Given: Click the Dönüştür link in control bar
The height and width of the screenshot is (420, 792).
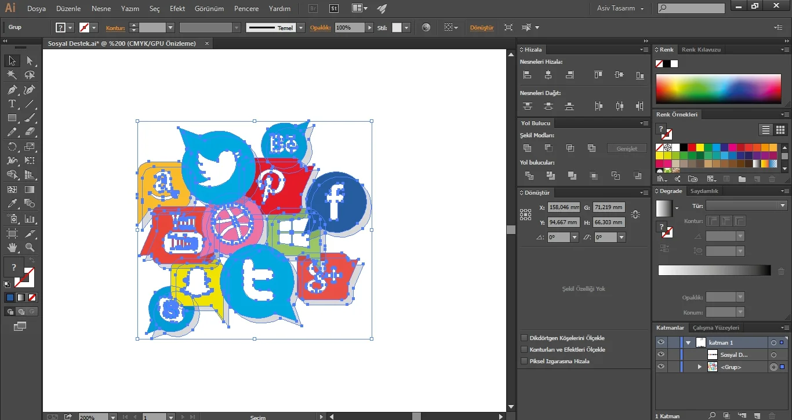Looking at the screenshot, I should click(482, 27).
